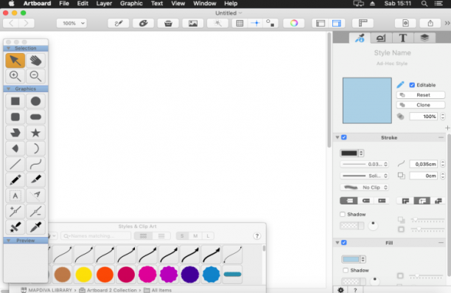Click the black stroke color well
Viewport: 451px width, 293px height.
[349, 153]
